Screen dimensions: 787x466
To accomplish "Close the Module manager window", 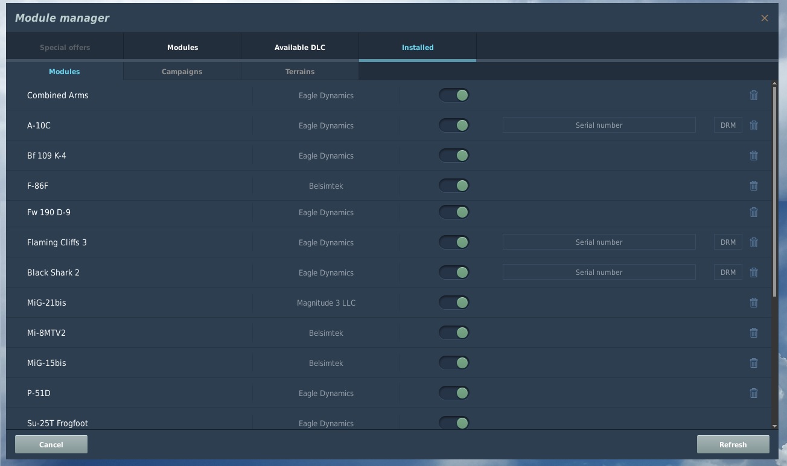I will (x=764, y=18).
